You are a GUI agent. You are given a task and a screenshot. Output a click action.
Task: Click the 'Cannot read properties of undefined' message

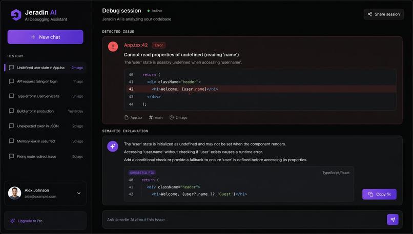point(181,55)
